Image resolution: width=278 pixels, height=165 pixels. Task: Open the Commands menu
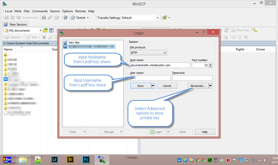click(x=40, y=11)
